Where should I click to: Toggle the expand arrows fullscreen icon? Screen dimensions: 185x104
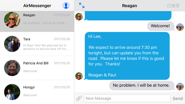82,5
